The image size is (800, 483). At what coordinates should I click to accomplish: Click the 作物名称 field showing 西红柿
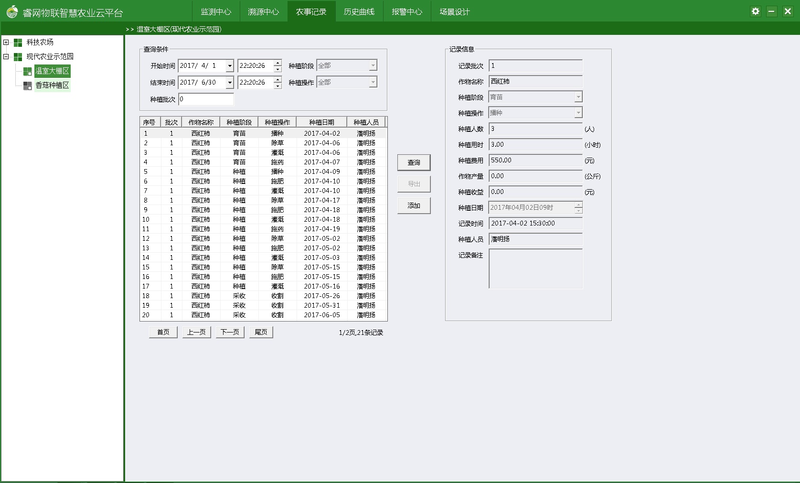(x=535, y=81)
